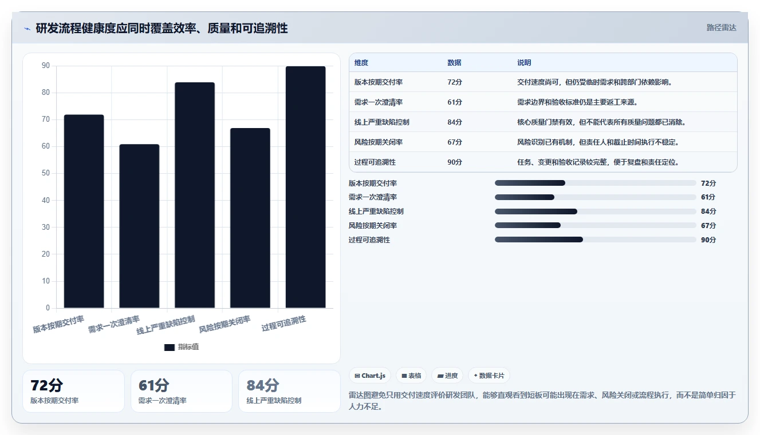Screen dimensions: 760x435
Task: Click the 数据卡片 chip
Action: point(489,376)
